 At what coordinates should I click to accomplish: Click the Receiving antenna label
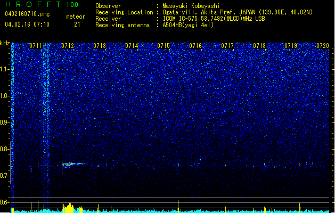click(x=122, y=25)
